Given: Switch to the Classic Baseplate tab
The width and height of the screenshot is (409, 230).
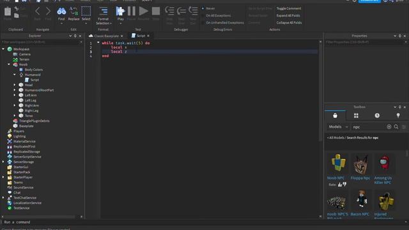Looking at the screenshot, I should tap(106, 36).
